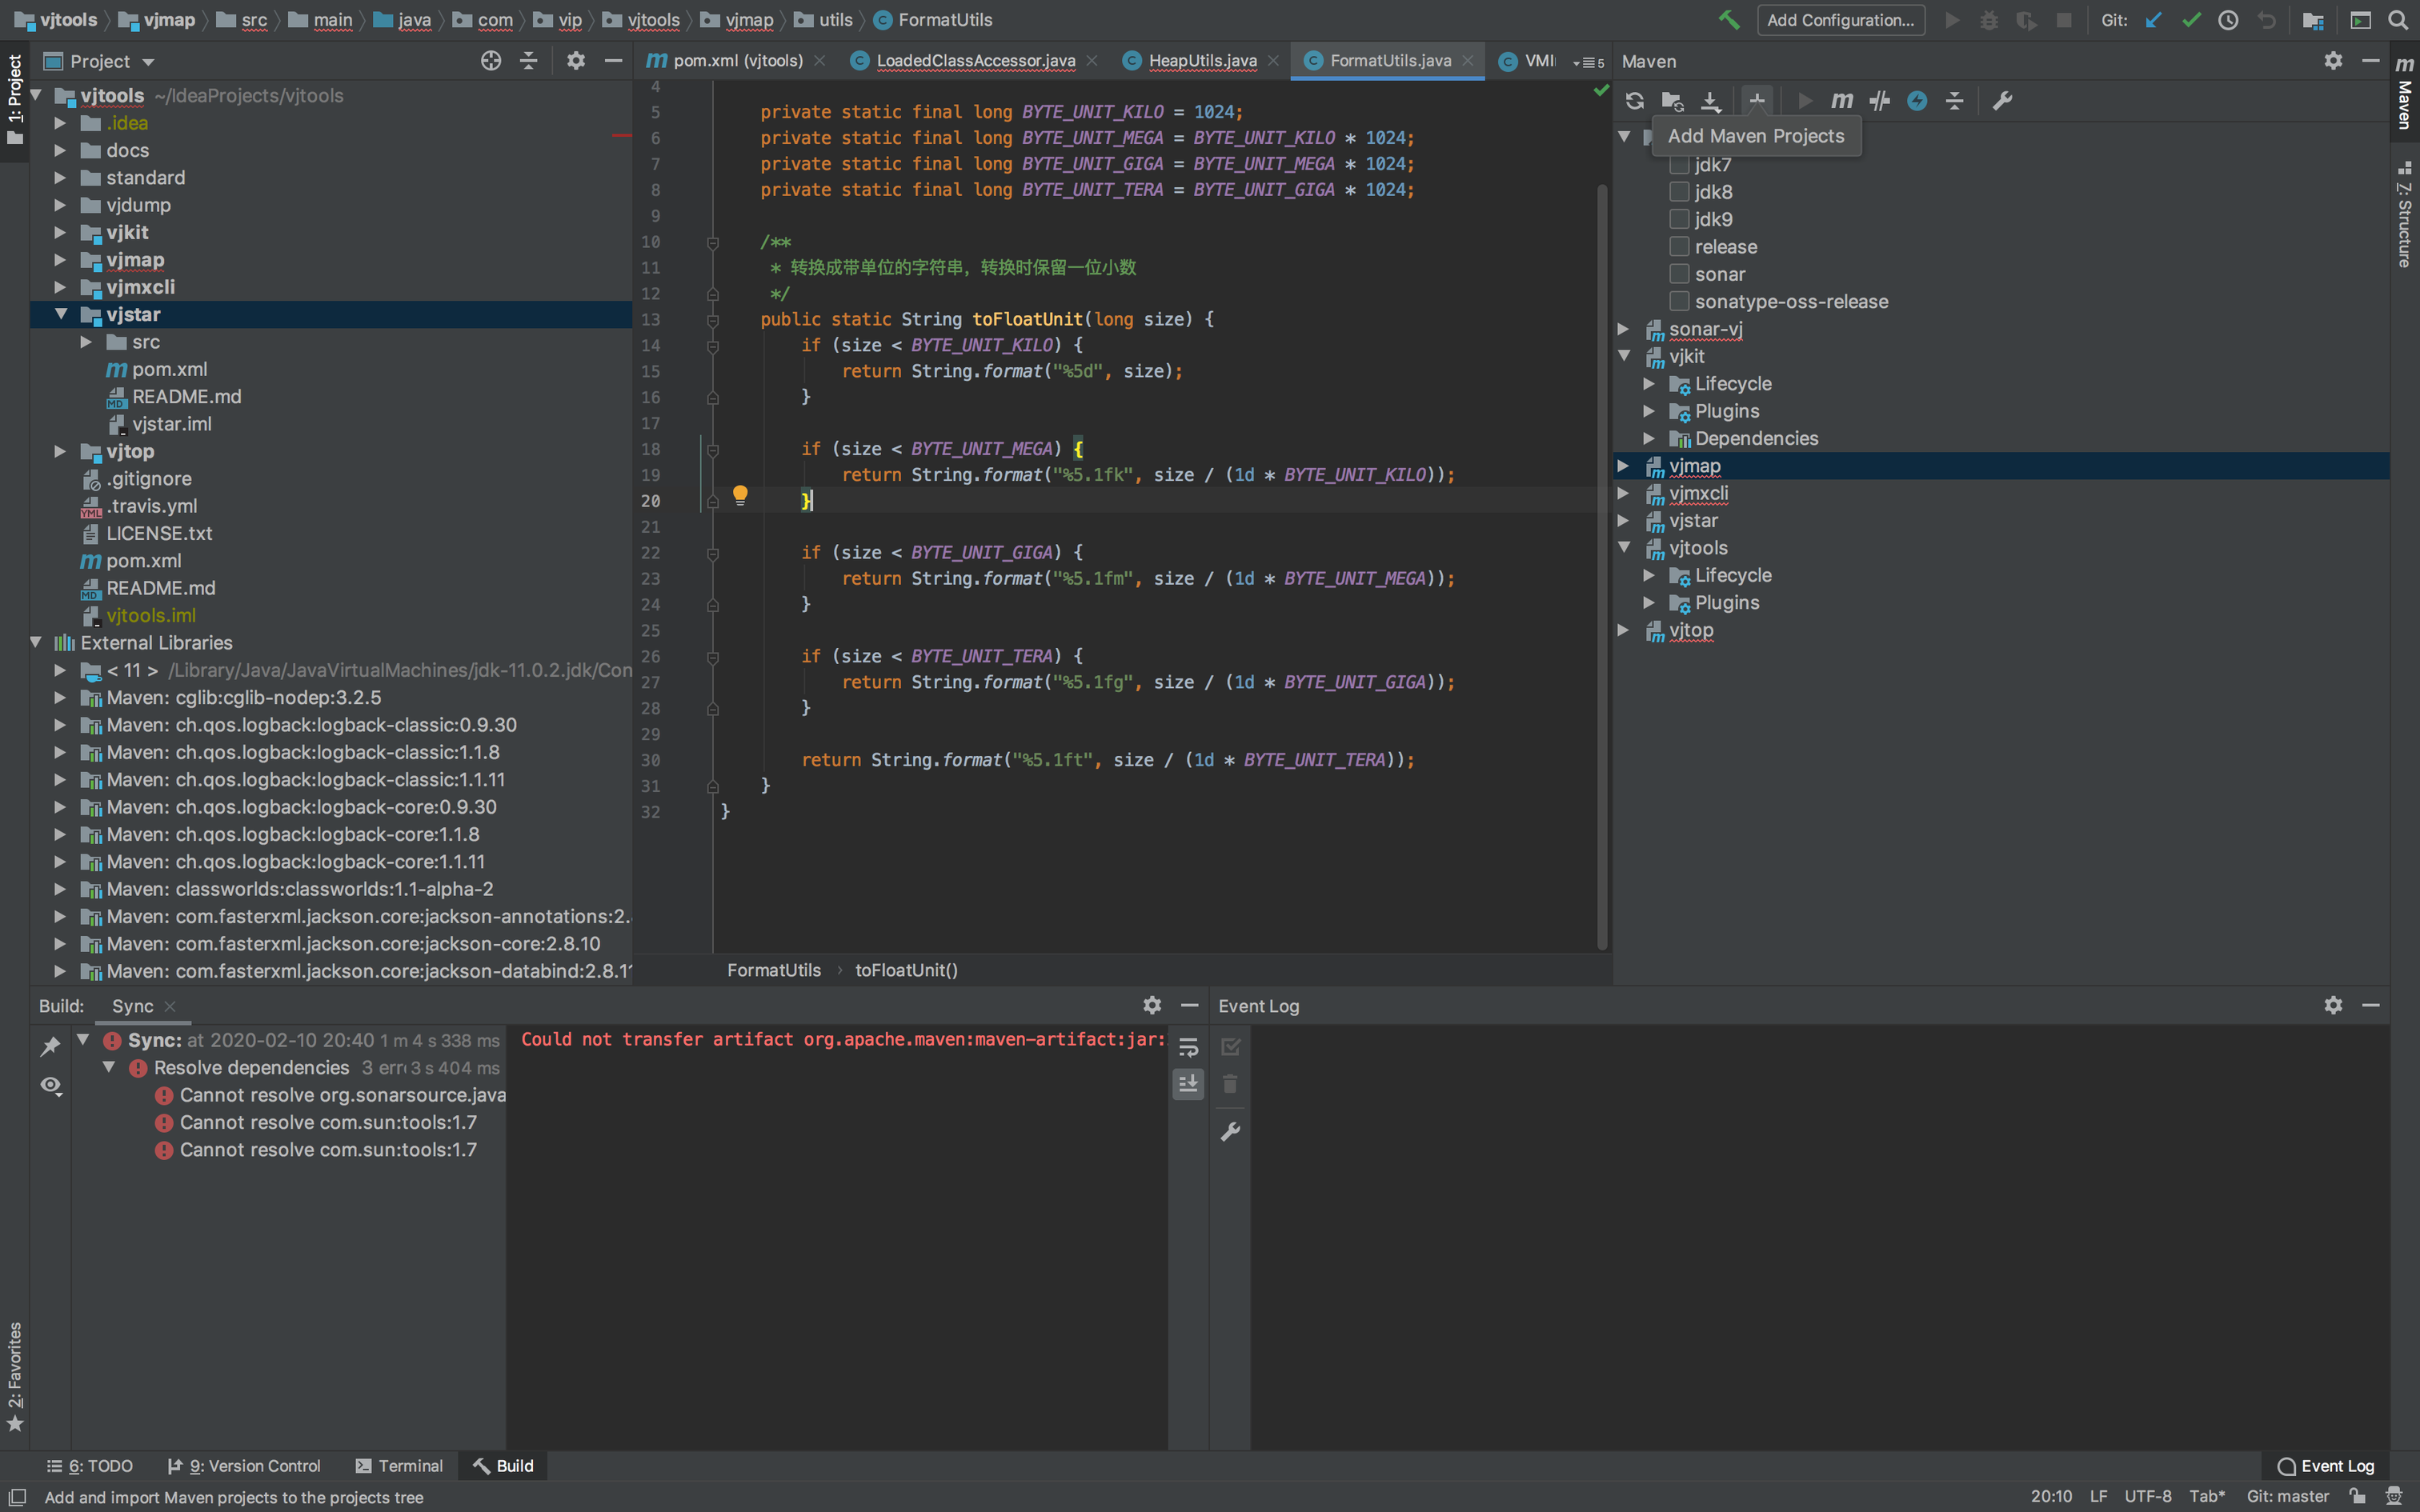This screenshot has height=1512, width=2420.
Task: Click the Reimport All Maven Projects icon
Action: 1634,101
